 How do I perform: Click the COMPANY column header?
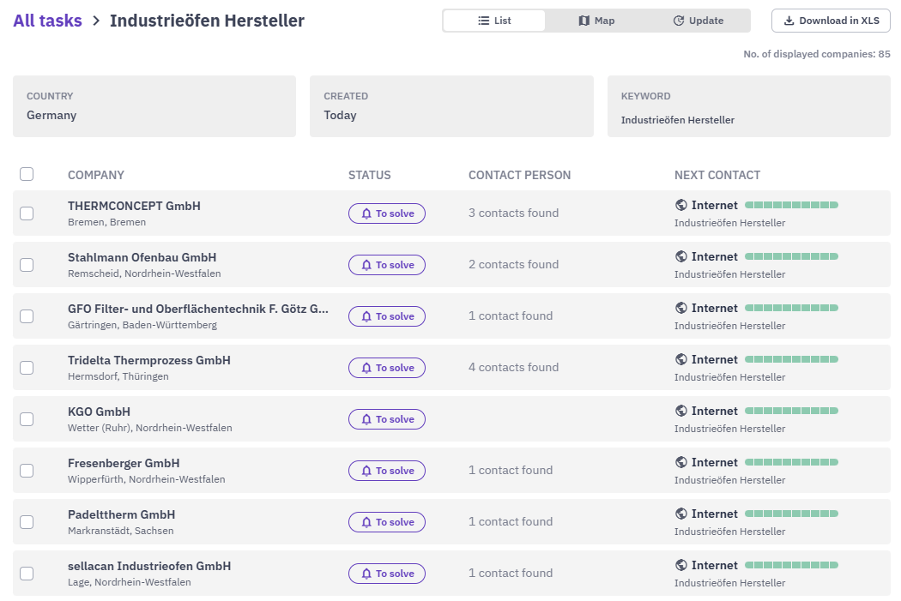coord(96,175)
